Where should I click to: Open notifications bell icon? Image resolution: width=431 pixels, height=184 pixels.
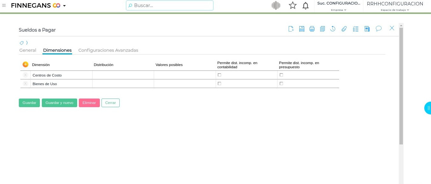tap(306, 5)
